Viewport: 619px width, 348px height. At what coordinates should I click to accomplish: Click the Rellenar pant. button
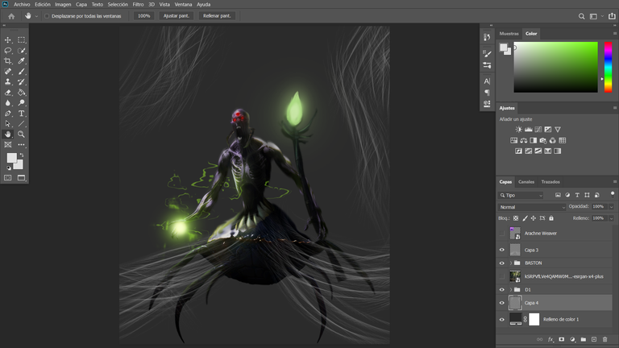(x=217, y=16)
